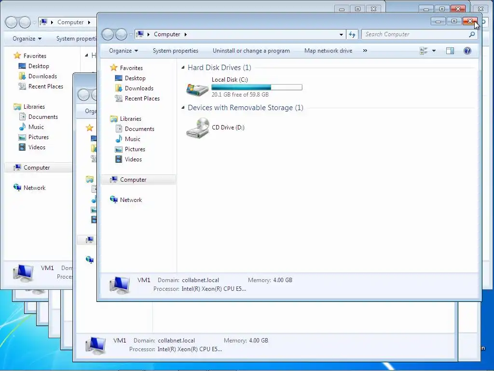Click the search magnifier in front window
Image resolution: width=494 pixels, height=371 pixels.
pyautogui.click(x=472, y=34)
